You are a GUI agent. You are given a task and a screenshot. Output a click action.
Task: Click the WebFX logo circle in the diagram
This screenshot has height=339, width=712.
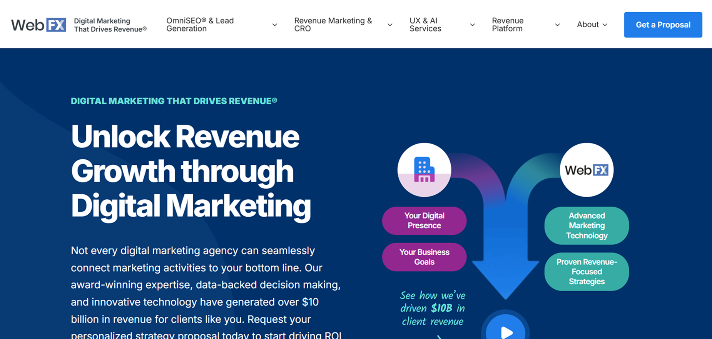[586, 170]
